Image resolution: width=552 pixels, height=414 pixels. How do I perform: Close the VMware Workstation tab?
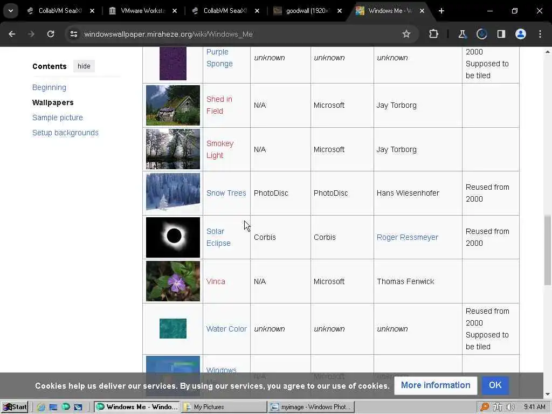point(175,11)
